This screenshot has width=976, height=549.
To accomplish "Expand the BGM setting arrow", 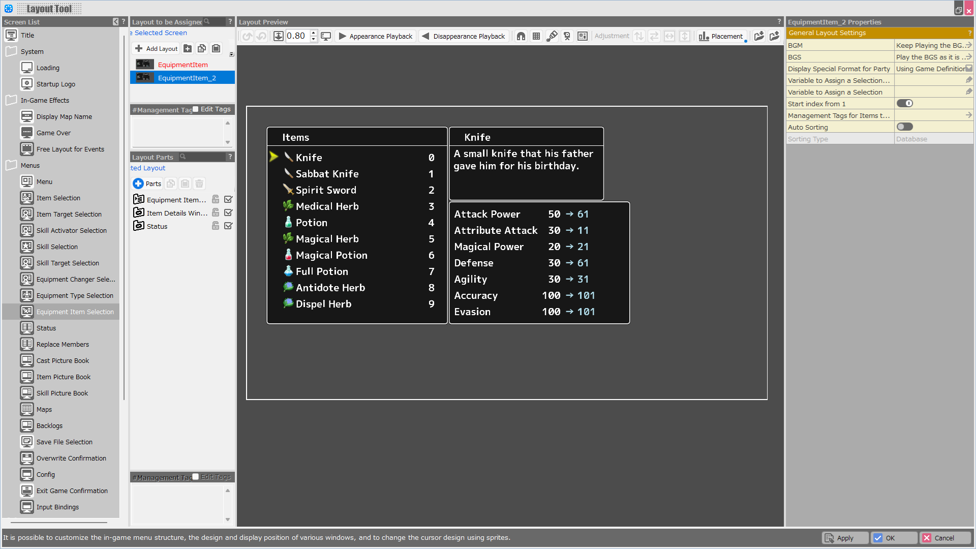I will point(968,45).
